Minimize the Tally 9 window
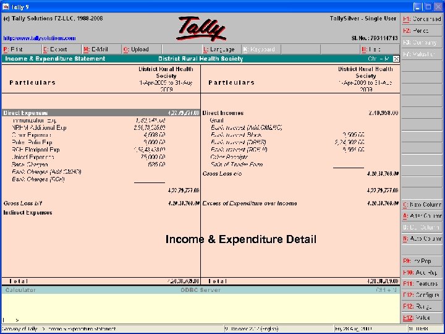This screenshot has width=445, height=334. 417,7
